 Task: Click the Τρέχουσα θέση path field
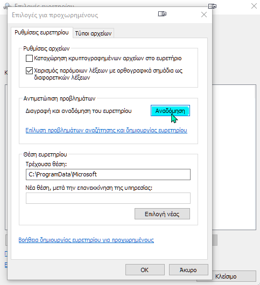point(108,174)
